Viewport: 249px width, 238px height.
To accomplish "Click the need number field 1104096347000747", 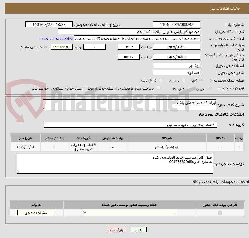I will coord(176,24).
